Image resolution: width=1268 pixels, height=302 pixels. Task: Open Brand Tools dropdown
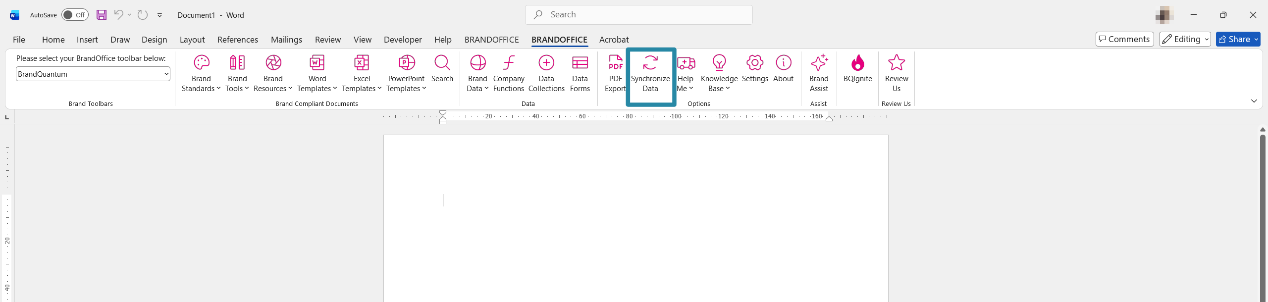[237, 73]
